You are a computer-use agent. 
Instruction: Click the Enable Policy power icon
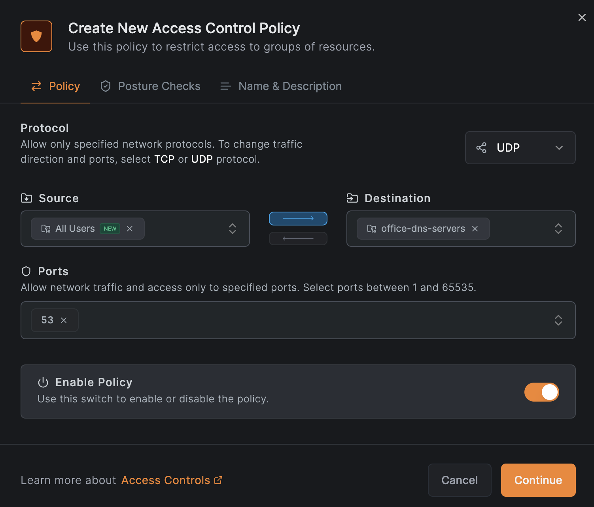(43, 382)
